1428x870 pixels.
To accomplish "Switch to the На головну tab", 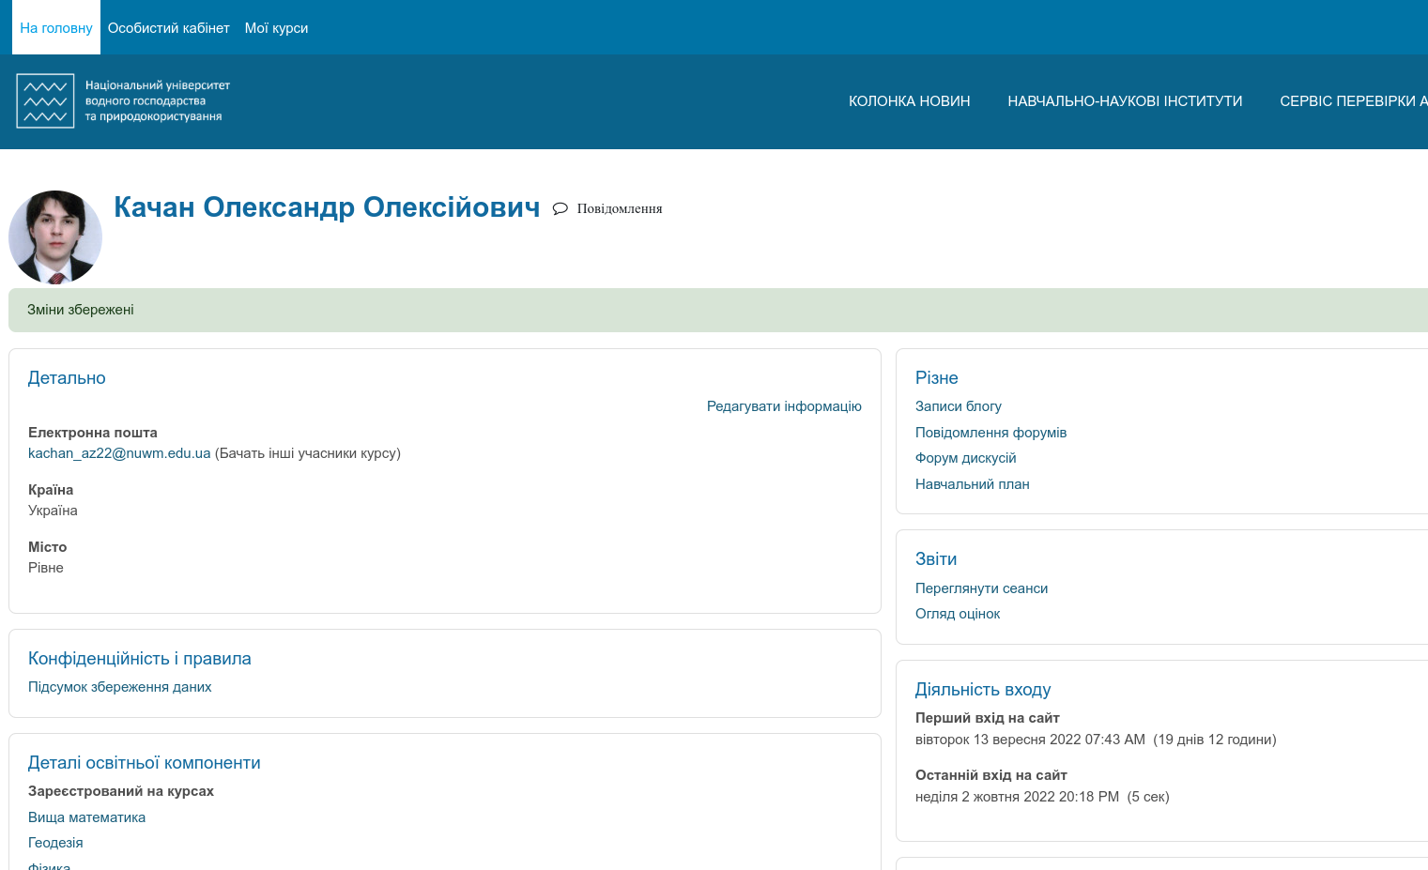I will 55,27.
